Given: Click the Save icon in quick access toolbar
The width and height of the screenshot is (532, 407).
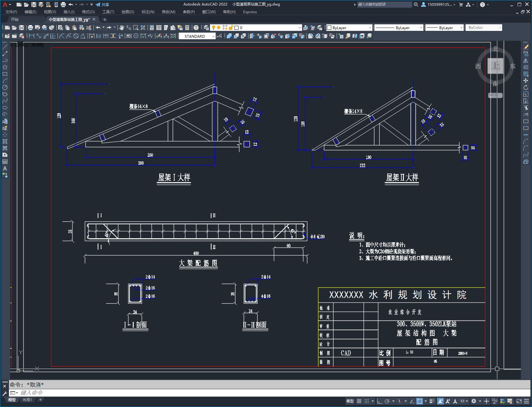Looking at the screenshot, I should coord(34,5).
